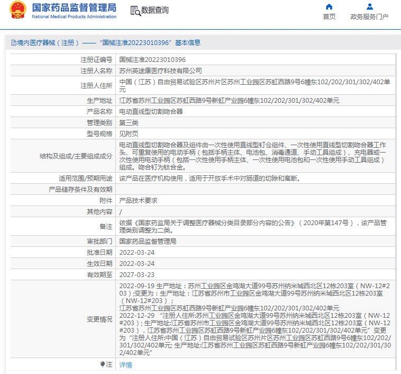This screenshot has width=401, height=374.
Task: Click breadcrumb heading 境内医疗器械(注册)
Action: coord(48,42)
